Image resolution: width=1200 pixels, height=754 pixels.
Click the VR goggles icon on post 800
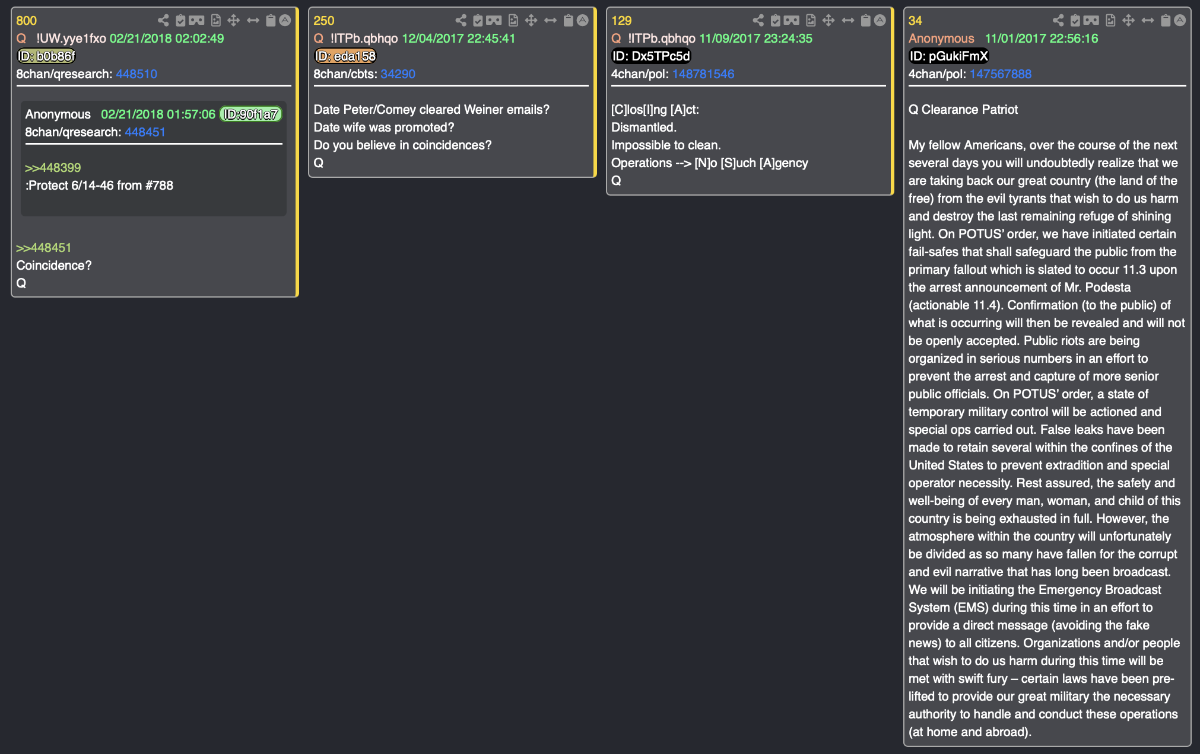pyautogui.click(x=196, y=21)
